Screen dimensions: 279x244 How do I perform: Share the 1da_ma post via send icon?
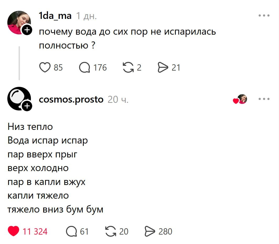coord(163,68)
